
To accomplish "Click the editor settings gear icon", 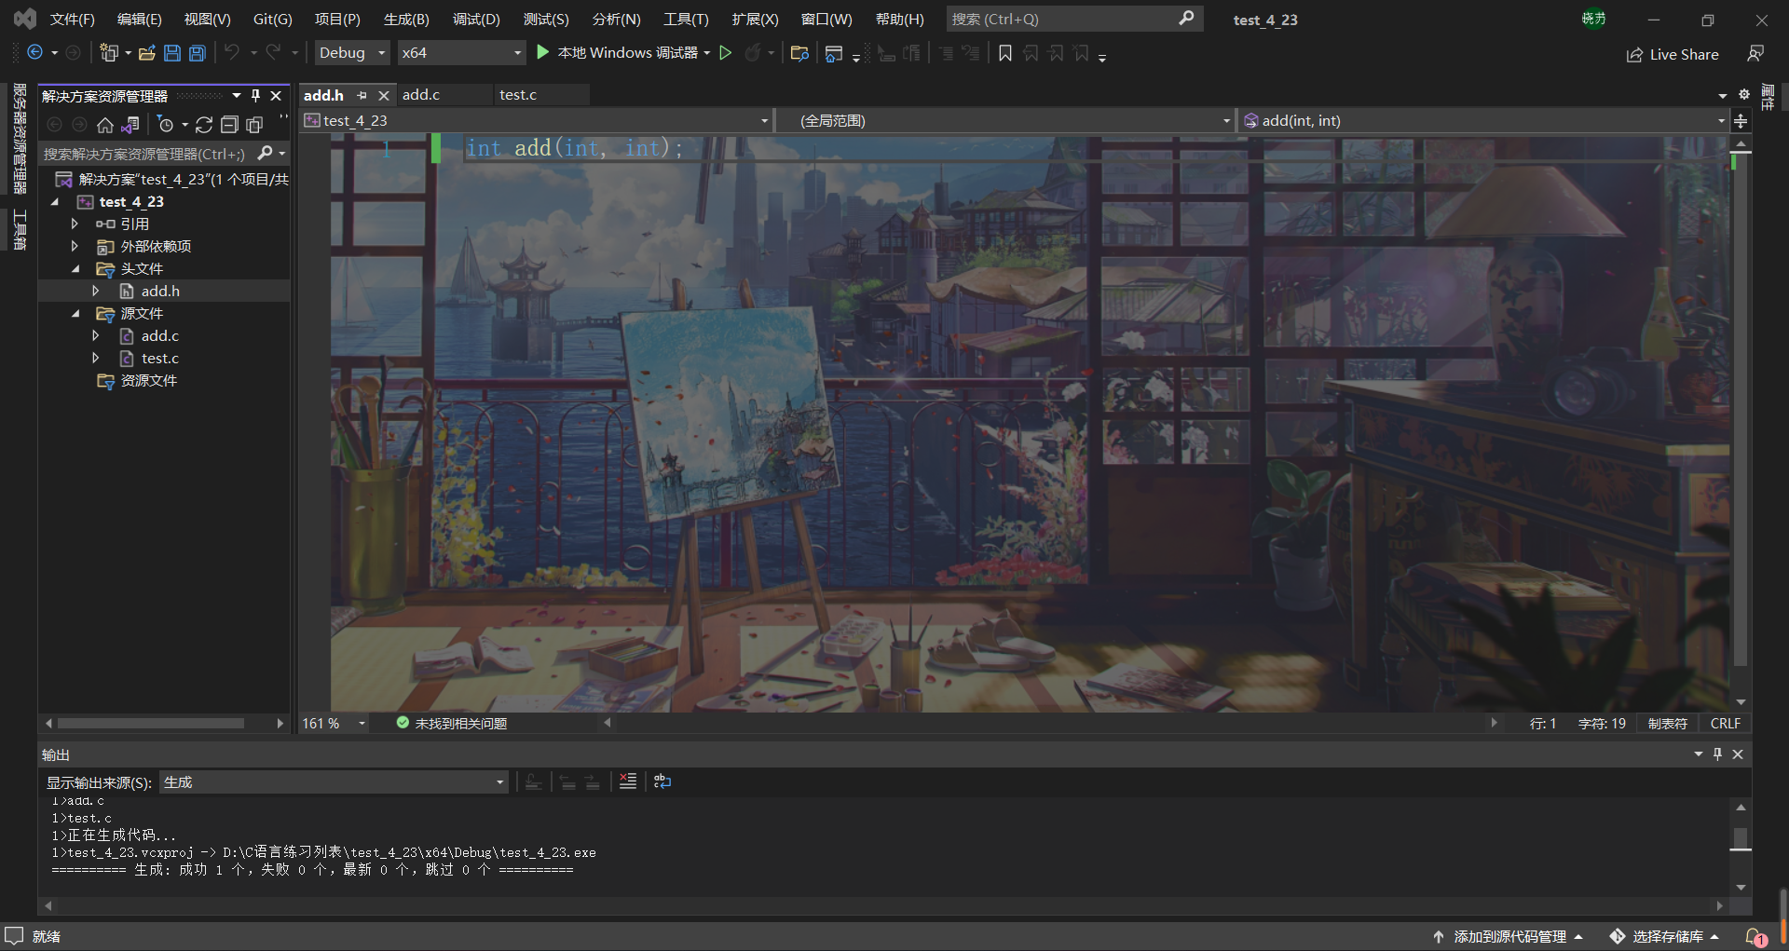I will (1743, 94).
